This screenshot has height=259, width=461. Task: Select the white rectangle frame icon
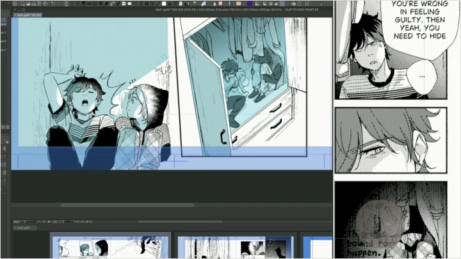click(x=129, y=4)
